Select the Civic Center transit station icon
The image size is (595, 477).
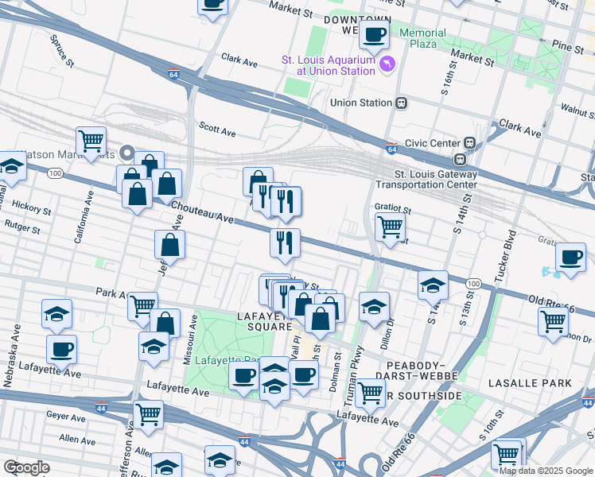(x=470, y=143)
